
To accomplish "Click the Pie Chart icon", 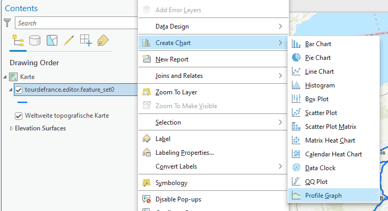I will point(296,58).
